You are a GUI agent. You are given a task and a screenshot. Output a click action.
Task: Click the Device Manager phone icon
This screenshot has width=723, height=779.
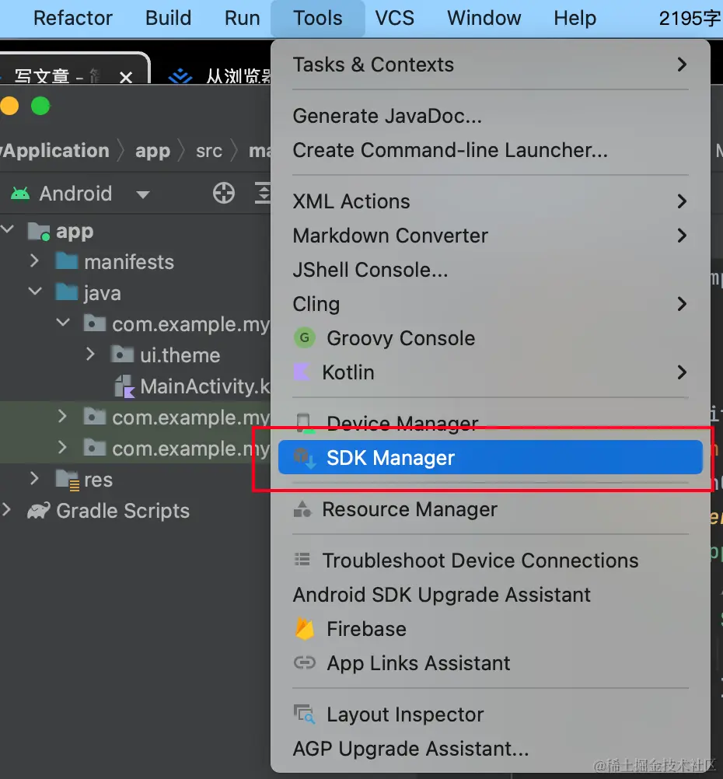305,423
